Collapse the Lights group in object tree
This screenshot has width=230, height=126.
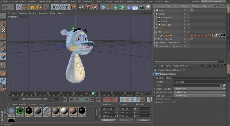(x=155, y=14)
